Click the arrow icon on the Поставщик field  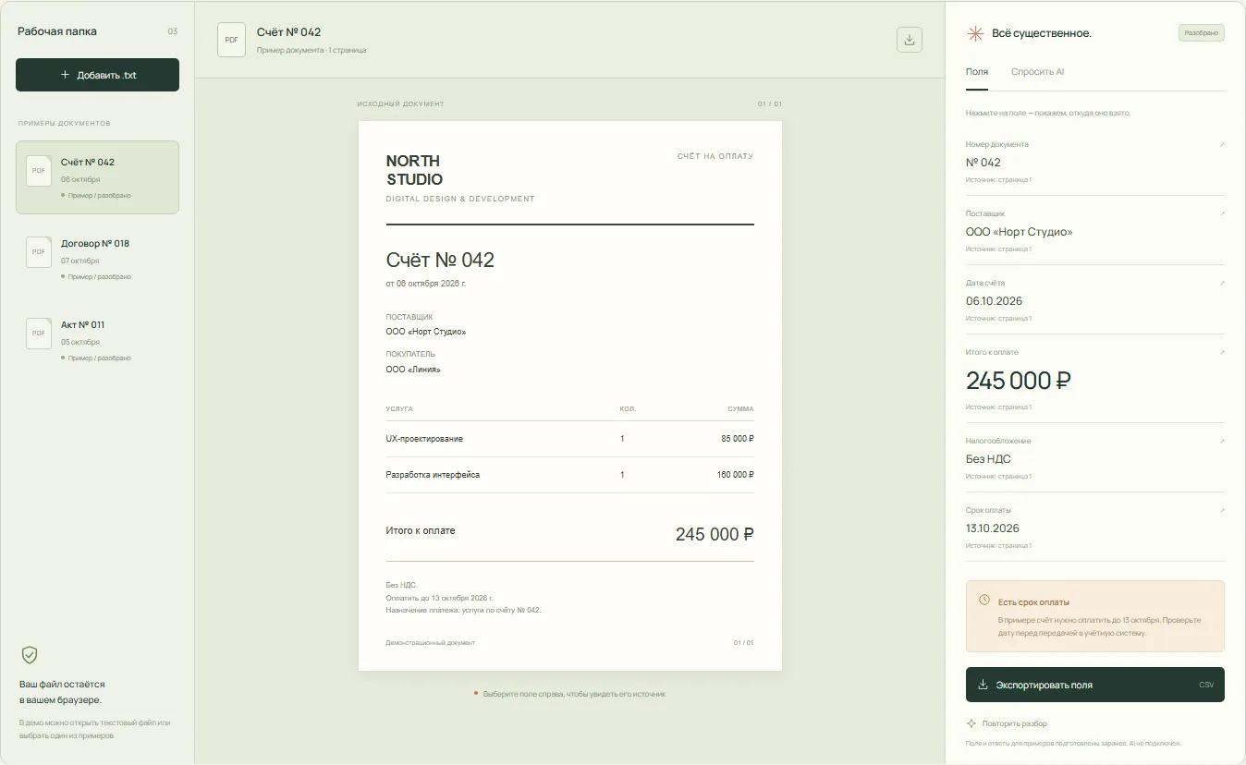tap(1221, 213)
